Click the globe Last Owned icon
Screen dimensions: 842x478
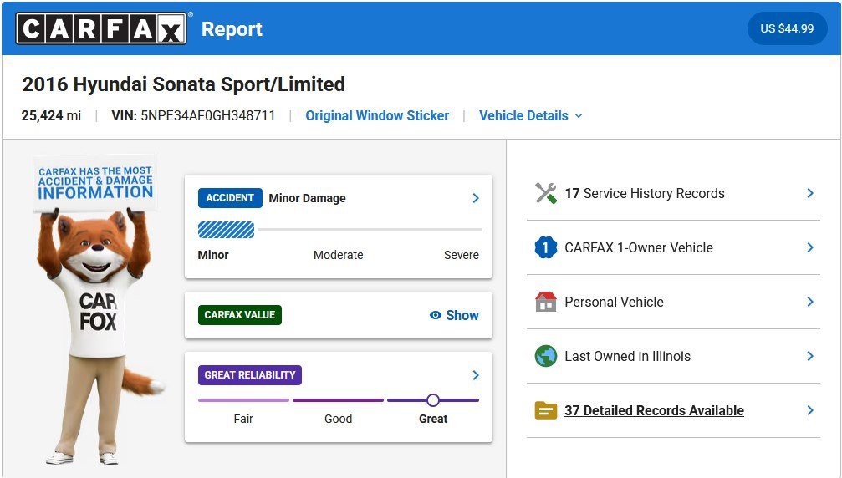pyautogui.click(x=545, y=356)
